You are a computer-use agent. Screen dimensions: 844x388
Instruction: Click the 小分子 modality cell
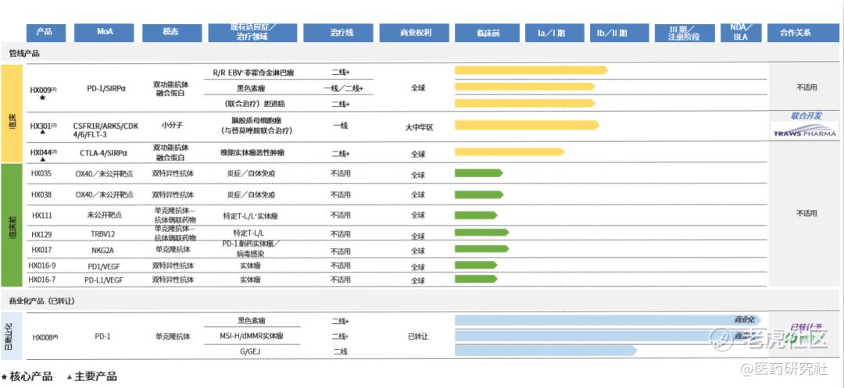(x=172, y=125)
